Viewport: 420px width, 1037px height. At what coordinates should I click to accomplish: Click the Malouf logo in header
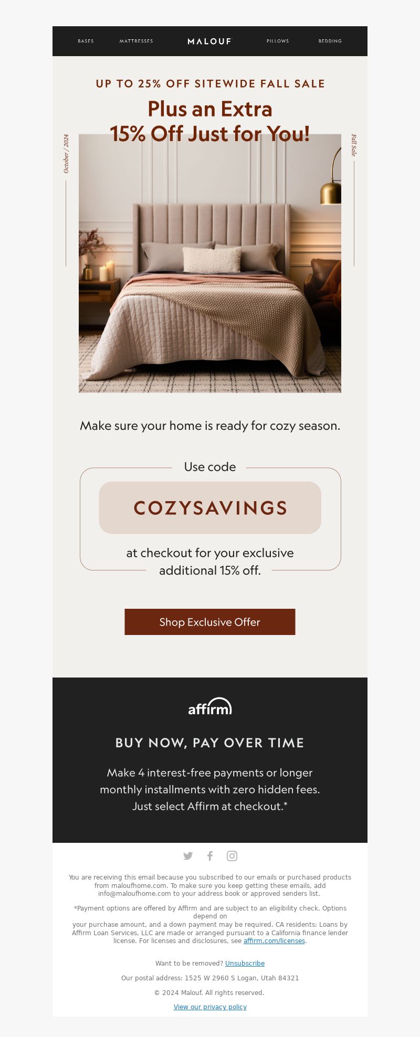pyautogui.click(x=210, y=41)
